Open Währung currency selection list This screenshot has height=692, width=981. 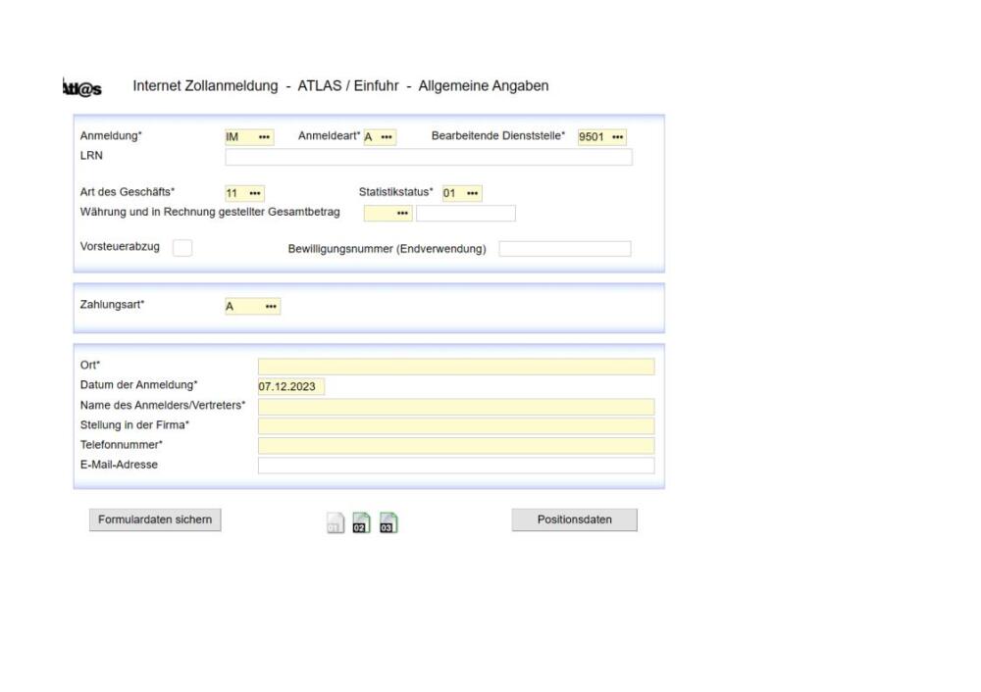[402, 213]
